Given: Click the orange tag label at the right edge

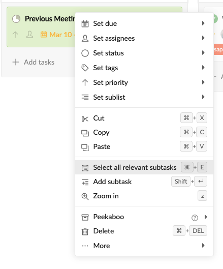Looking at the screenshot, I should pos(218,49).
